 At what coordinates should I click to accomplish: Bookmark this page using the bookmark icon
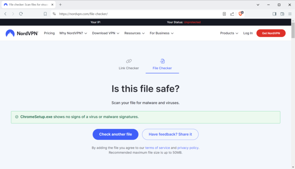click(45, 14)
